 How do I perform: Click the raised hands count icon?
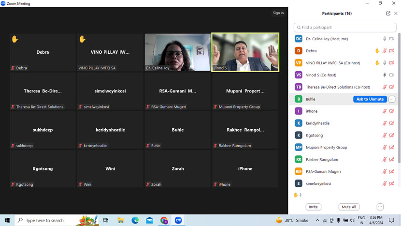tap(296, 195)
